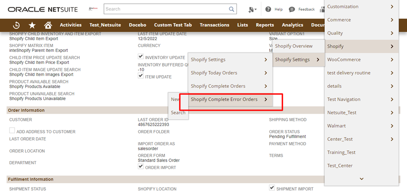Click the Pending Fulfillment status value
Image resolution: width=407 pixels, height=191 pixels.
click(x=287, y=137)
